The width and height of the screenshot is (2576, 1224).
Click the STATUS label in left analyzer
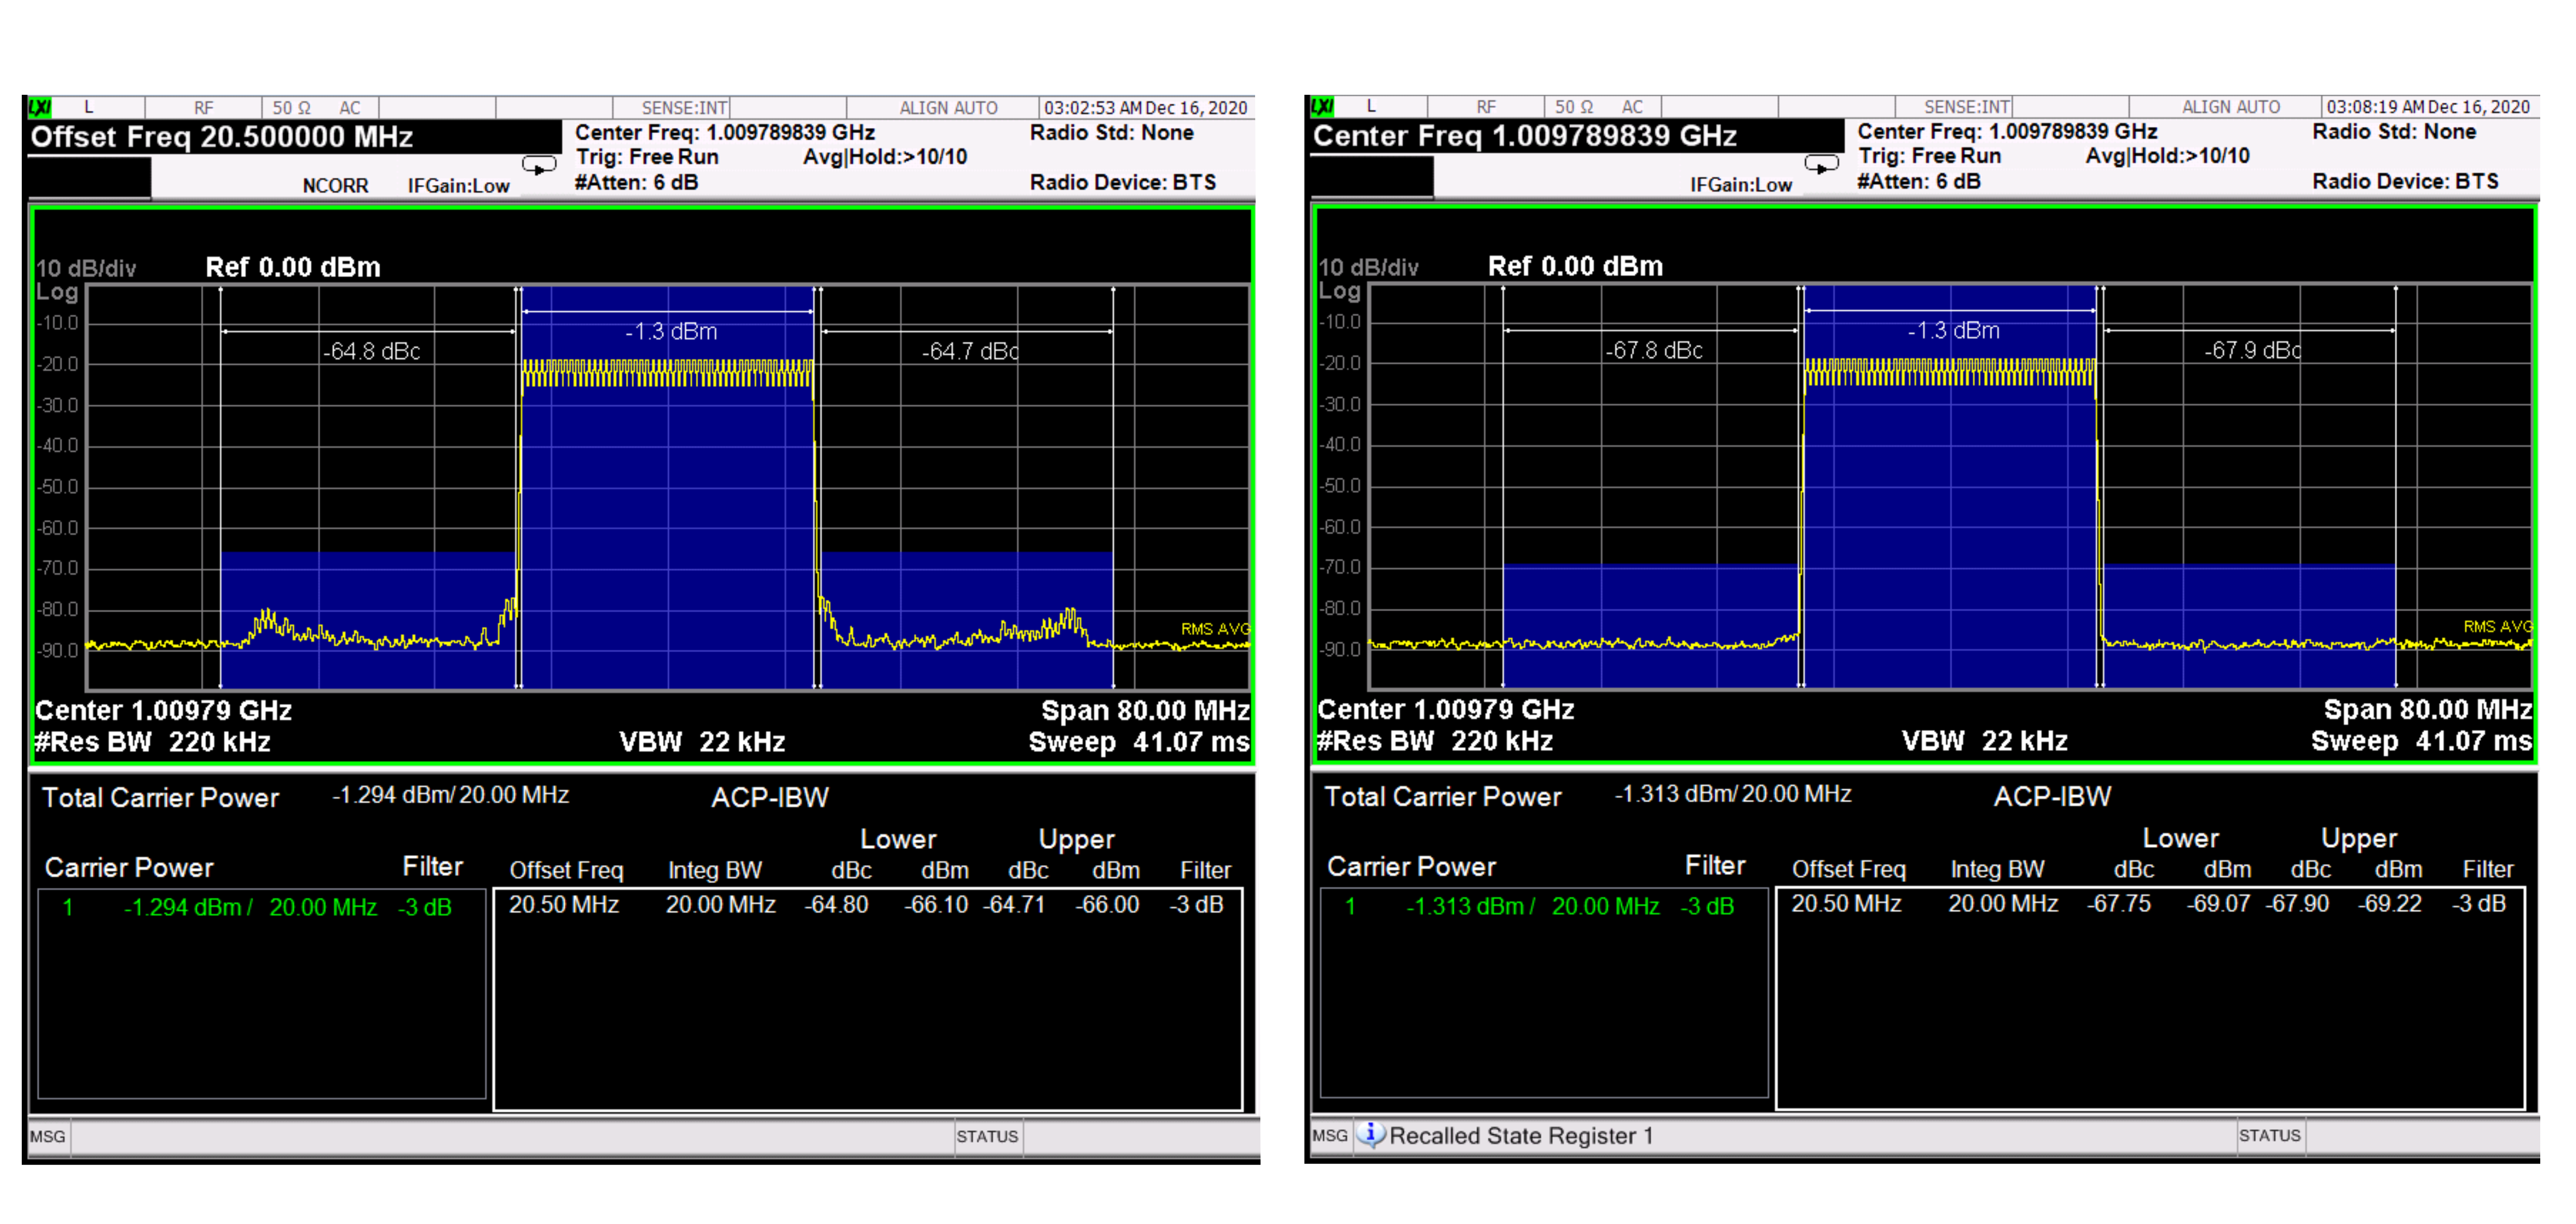(986, 1137)
